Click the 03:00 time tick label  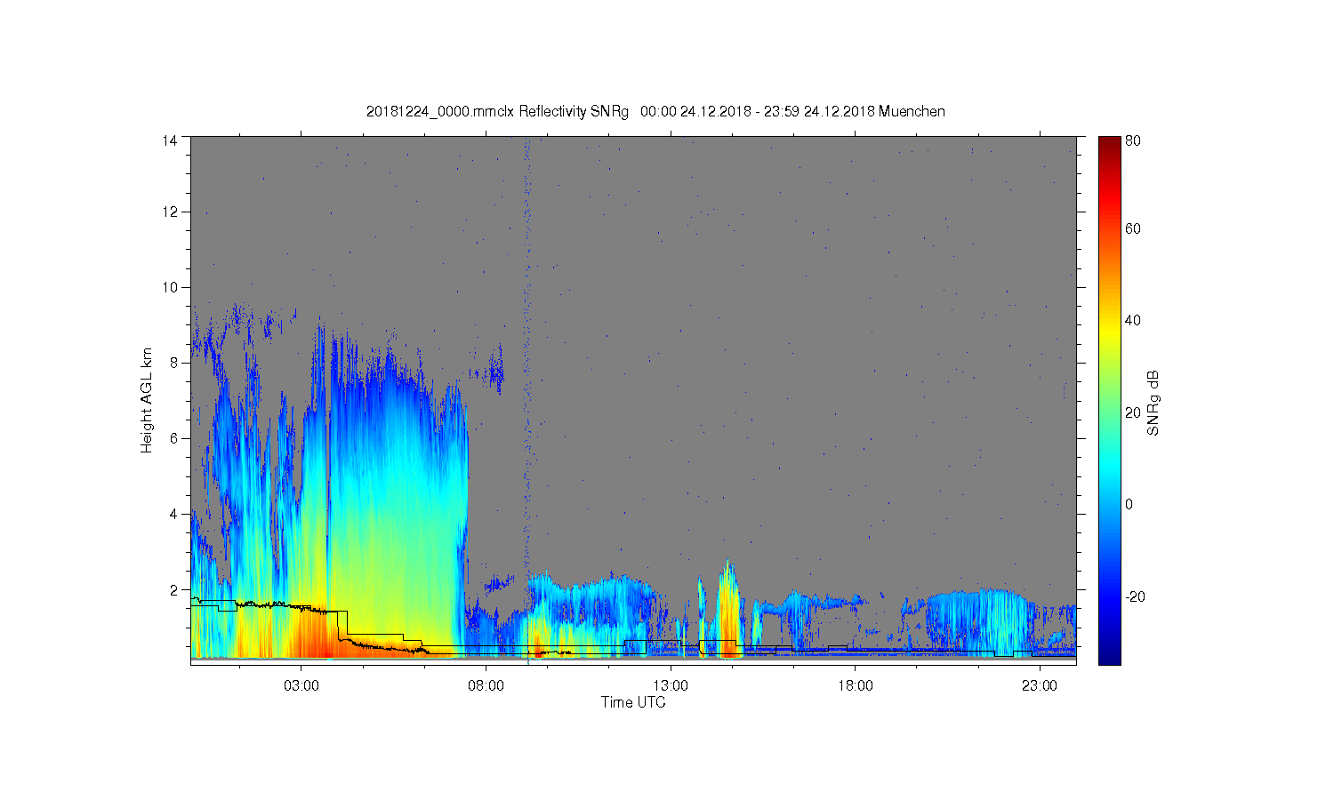pos(301,686)
